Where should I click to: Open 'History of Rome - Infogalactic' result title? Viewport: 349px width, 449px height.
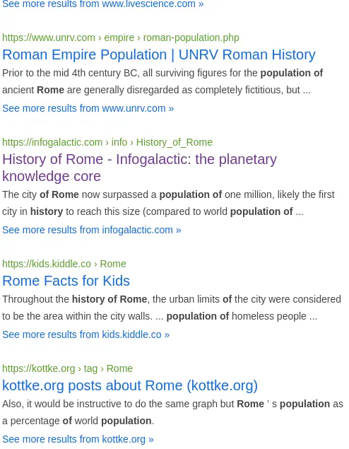click(140, 168)
